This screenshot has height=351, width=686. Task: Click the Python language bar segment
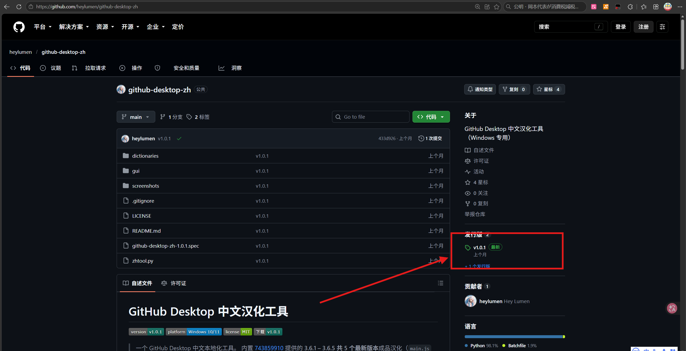[514, 337]
